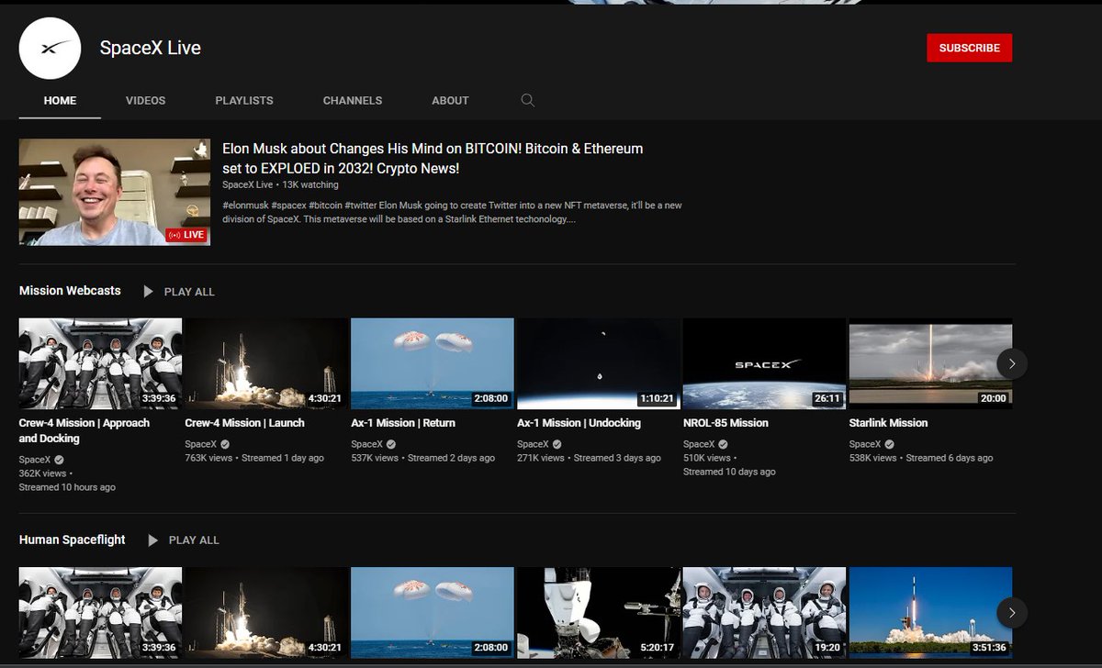Click verified badge under NROL-85 Mission

coord(723,444)
